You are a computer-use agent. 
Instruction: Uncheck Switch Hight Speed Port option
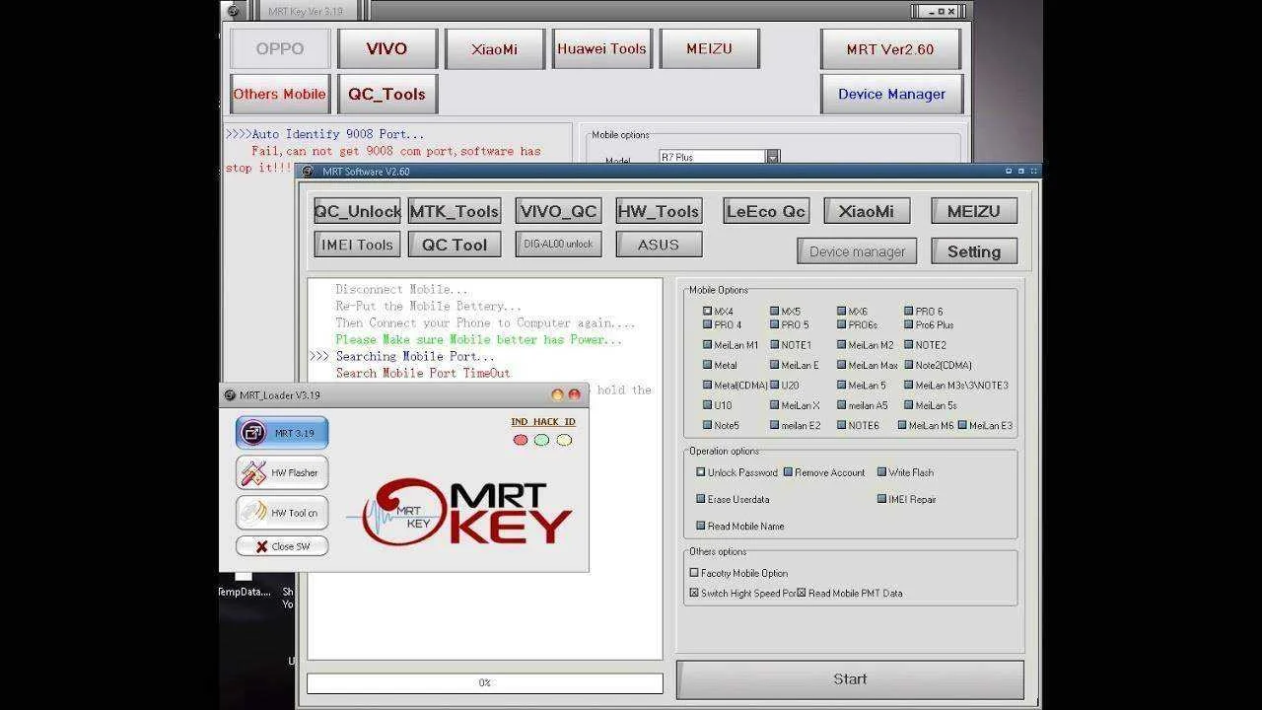[x=694, y=593]
